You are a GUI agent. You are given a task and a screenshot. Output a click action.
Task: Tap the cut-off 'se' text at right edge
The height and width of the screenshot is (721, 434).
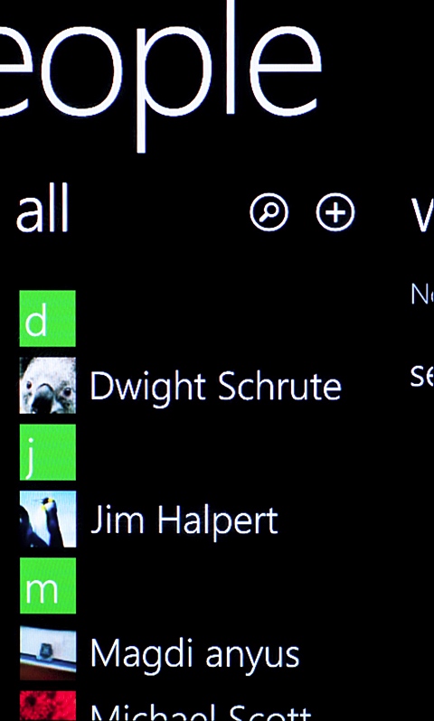click(x=422, y=376)
